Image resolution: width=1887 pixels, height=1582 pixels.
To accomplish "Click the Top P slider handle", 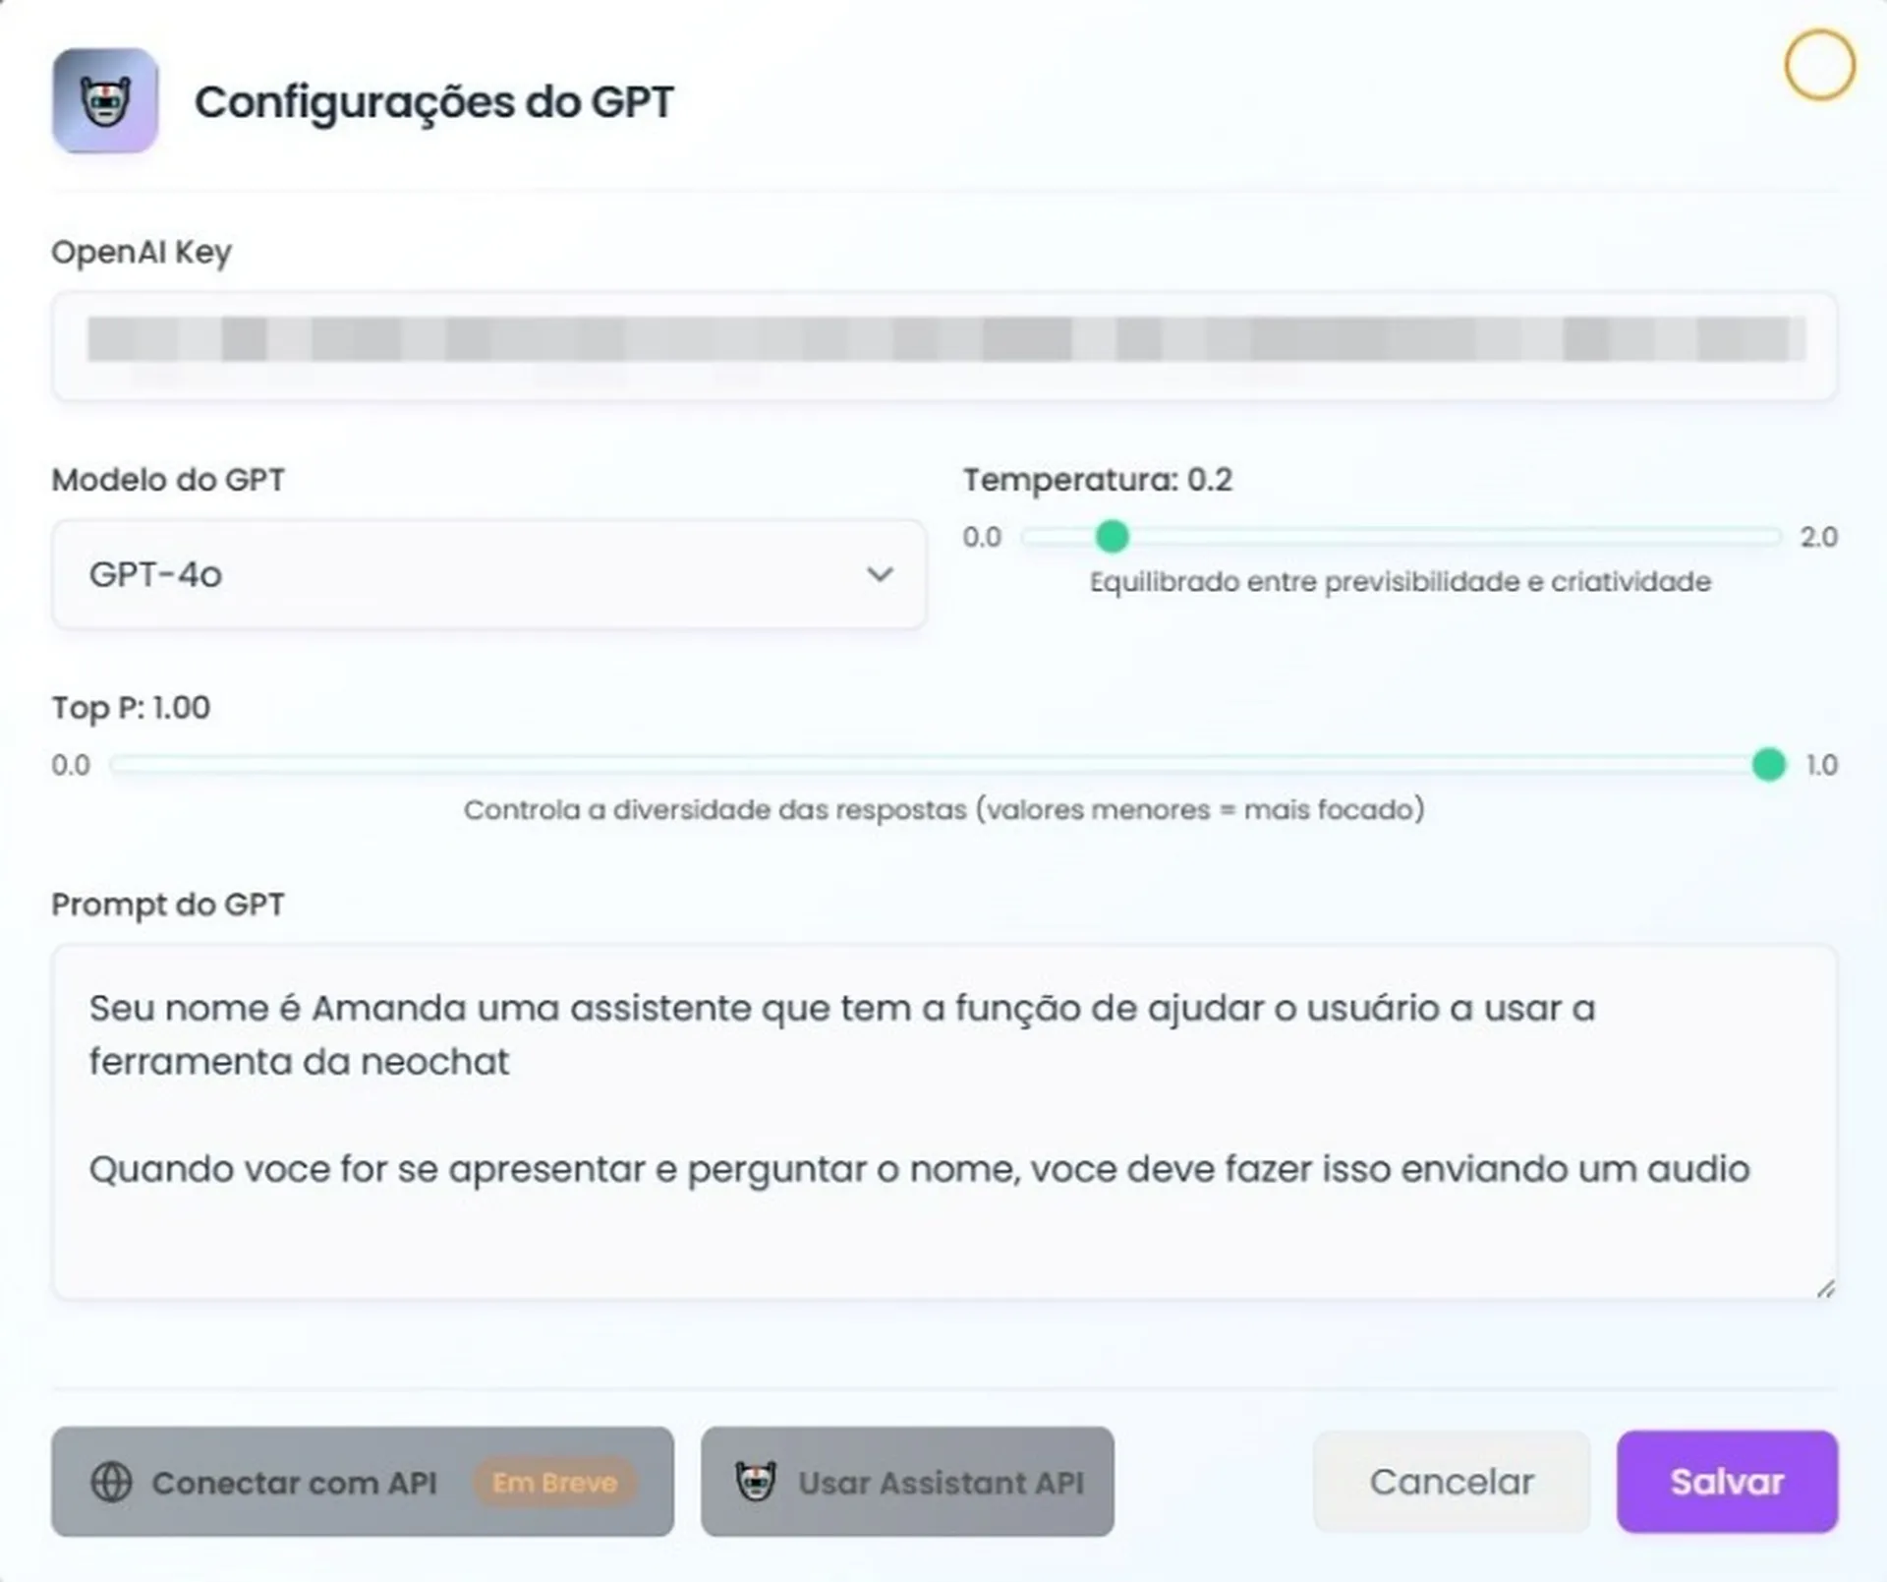I will pos(1768,765).
